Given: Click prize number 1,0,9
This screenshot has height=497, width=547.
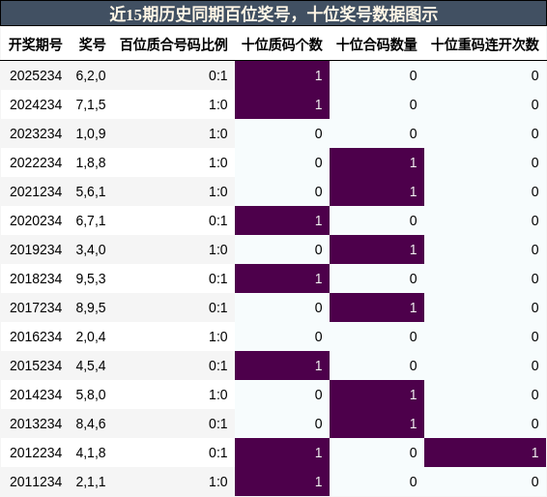Looking at the screenshot, I should (x=91, y=133).
